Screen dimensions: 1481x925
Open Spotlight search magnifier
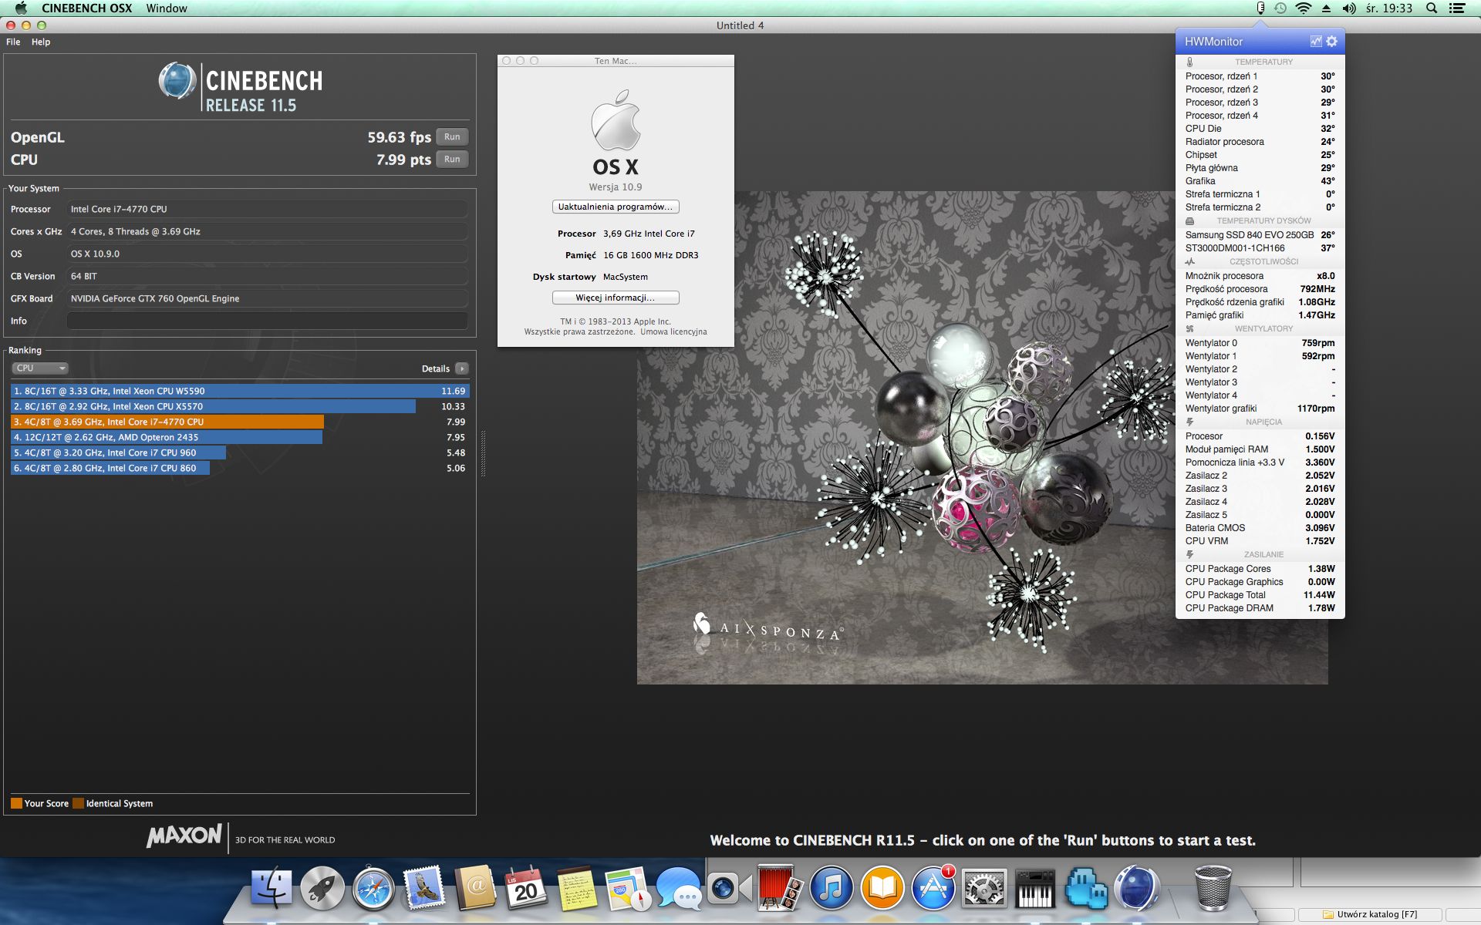click(1432, 8)
